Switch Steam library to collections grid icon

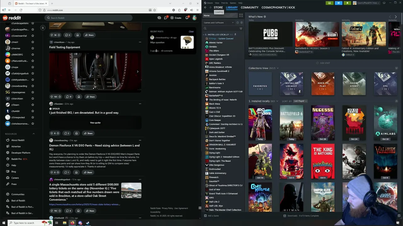point(241,15)
